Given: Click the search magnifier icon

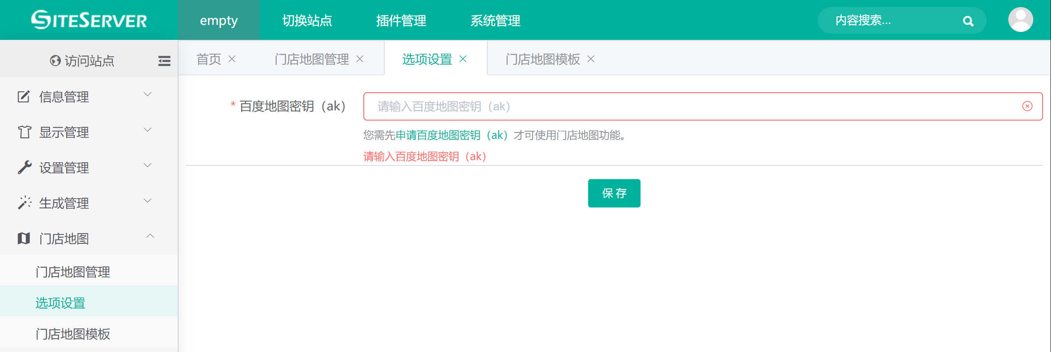Looking at the screenshot, I should pos(968,21).
